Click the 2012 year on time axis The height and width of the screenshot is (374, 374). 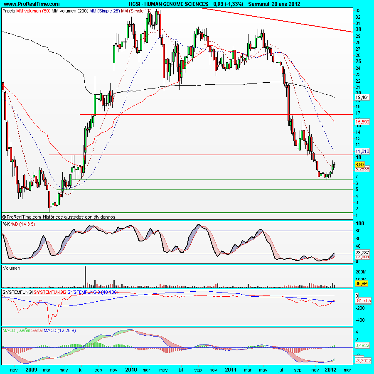click(330, 370)
